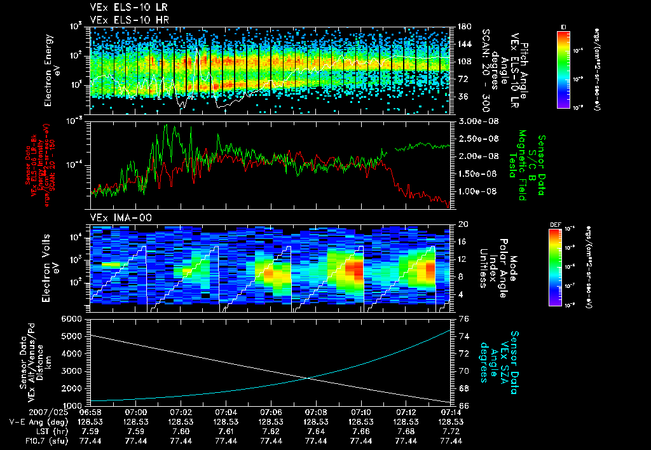Click the "Electron Energy eV" axis label
Viewport: 651px width, 450px height.
point(52,71)
